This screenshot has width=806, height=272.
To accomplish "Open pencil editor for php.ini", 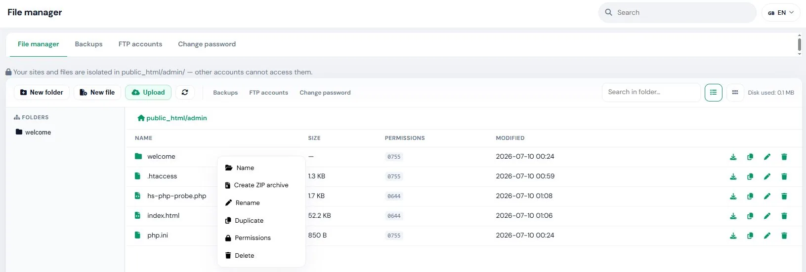I will (767, 236).
